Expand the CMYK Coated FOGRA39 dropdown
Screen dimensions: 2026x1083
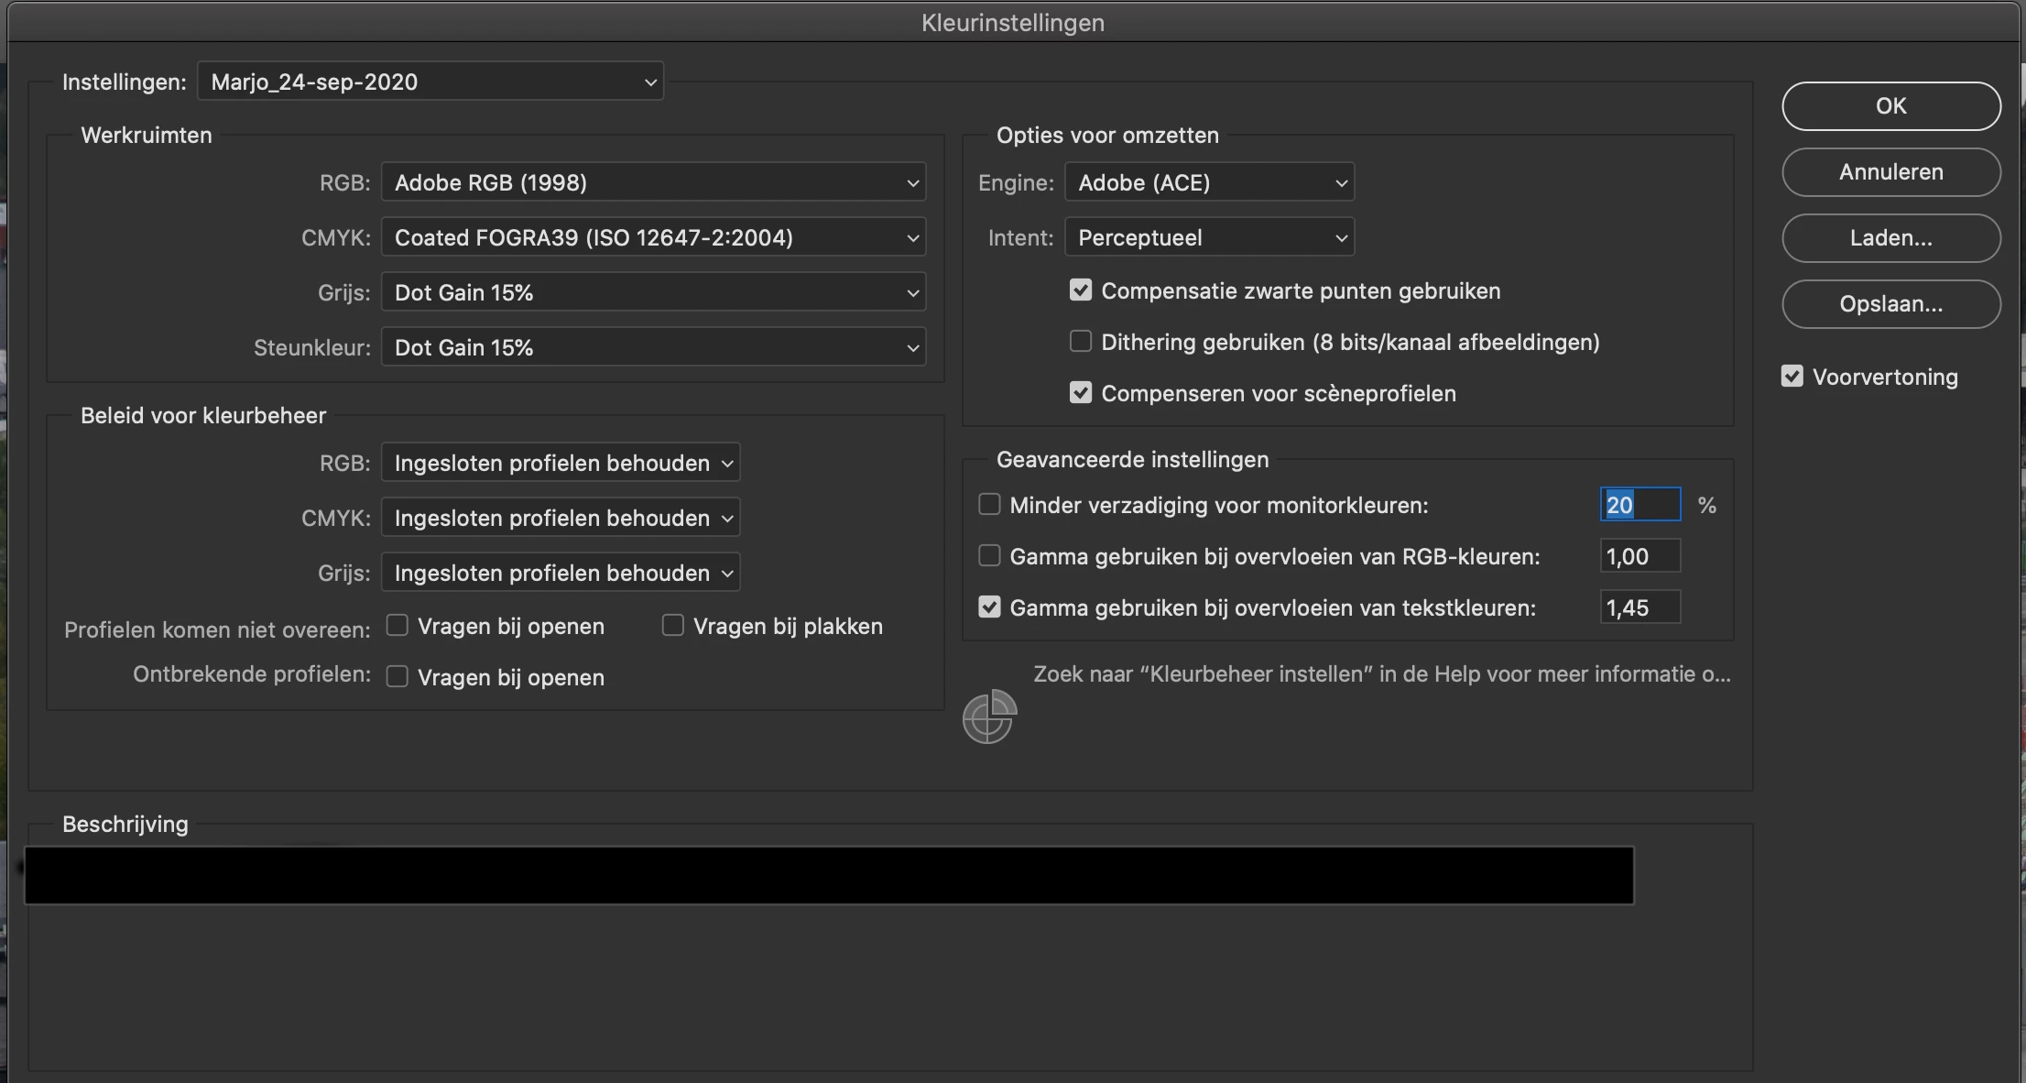[653, 237]
